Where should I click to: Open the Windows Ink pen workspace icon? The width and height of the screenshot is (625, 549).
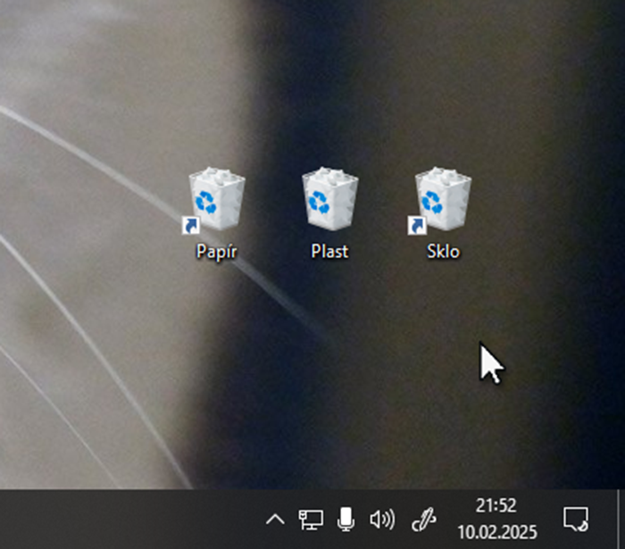pyautogui.click(x=424, y=520)
